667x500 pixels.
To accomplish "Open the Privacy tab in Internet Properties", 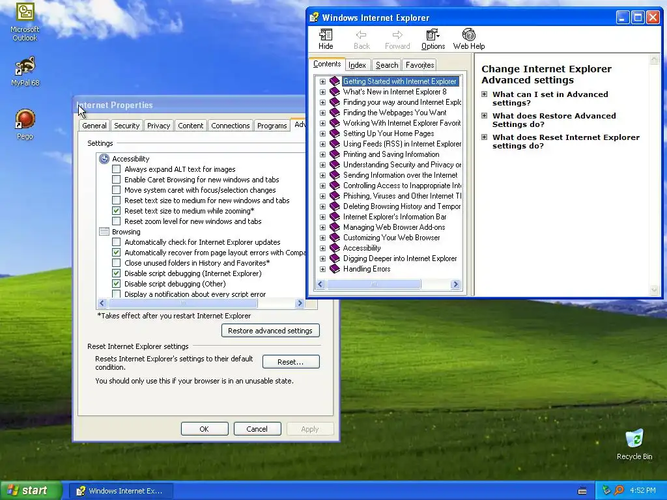I will 158,126.
